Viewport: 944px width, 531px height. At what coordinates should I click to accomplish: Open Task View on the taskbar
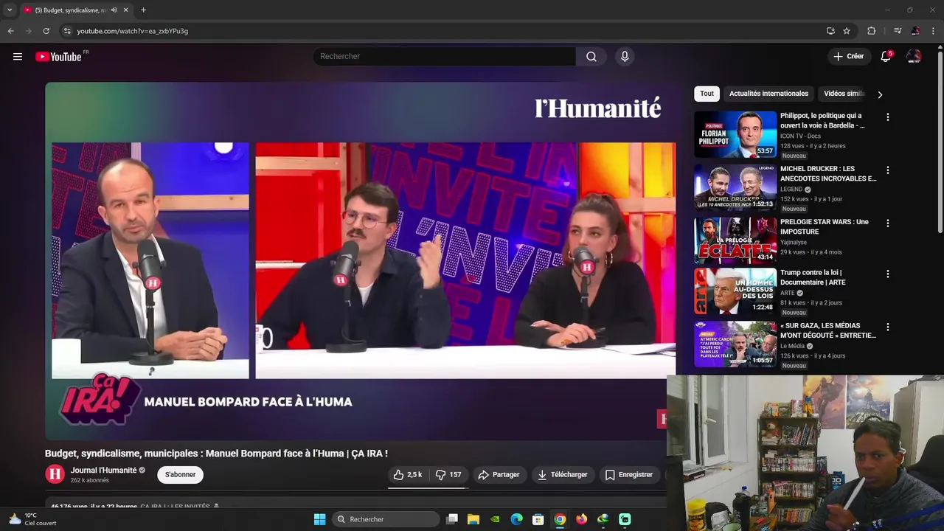click(452, 519)
